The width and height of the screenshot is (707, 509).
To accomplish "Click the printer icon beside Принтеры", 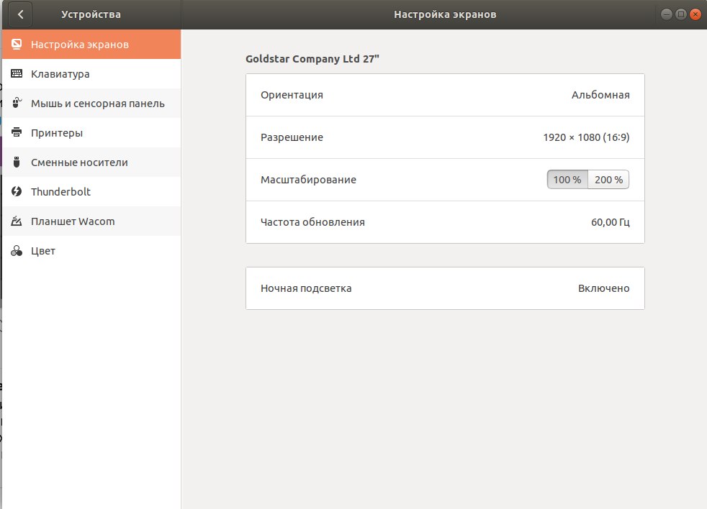I will pos(17,132).
